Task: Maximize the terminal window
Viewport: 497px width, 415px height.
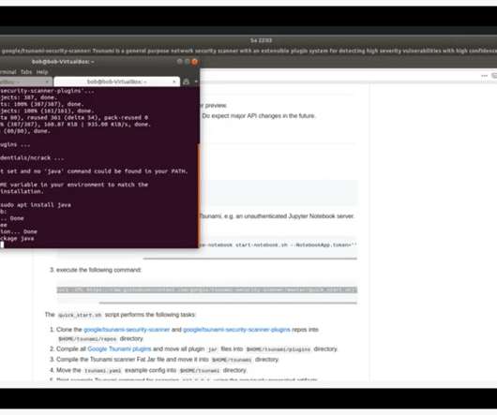Action: pos(187,62)
